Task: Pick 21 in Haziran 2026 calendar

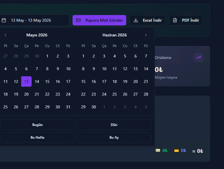Action: coord(146,81)
